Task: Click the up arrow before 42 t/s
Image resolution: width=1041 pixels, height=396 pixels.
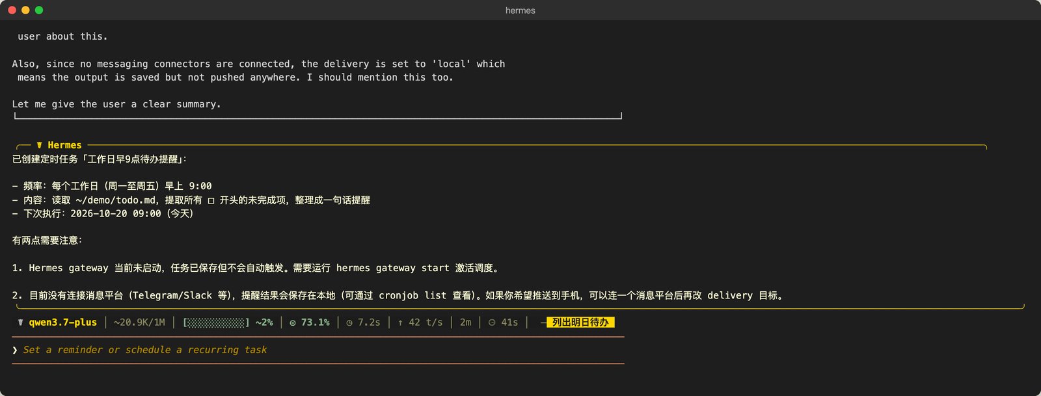Action: (x=400, y=323)
